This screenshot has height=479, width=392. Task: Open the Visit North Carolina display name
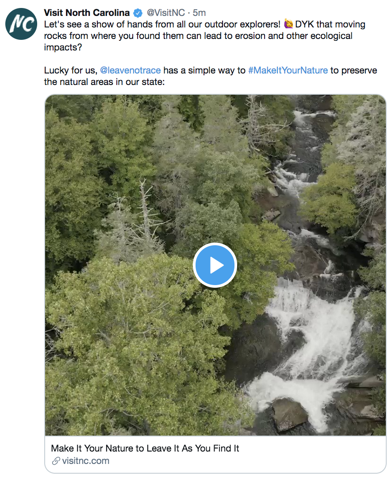(x=87, y=13)
